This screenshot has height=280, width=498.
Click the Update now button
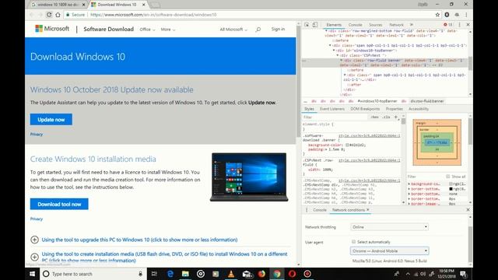coord(51,119)
